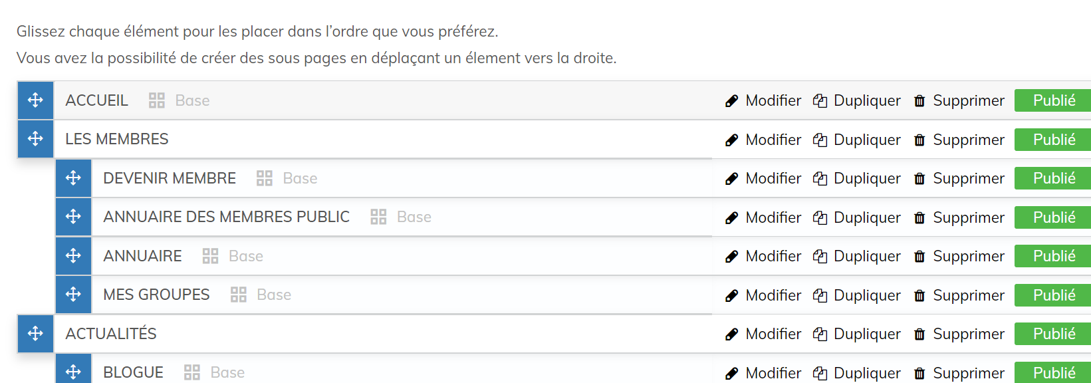Screen dimensions: 1091x383
Task: Delete the MES GROUPES page
Action: click(959, 295)
